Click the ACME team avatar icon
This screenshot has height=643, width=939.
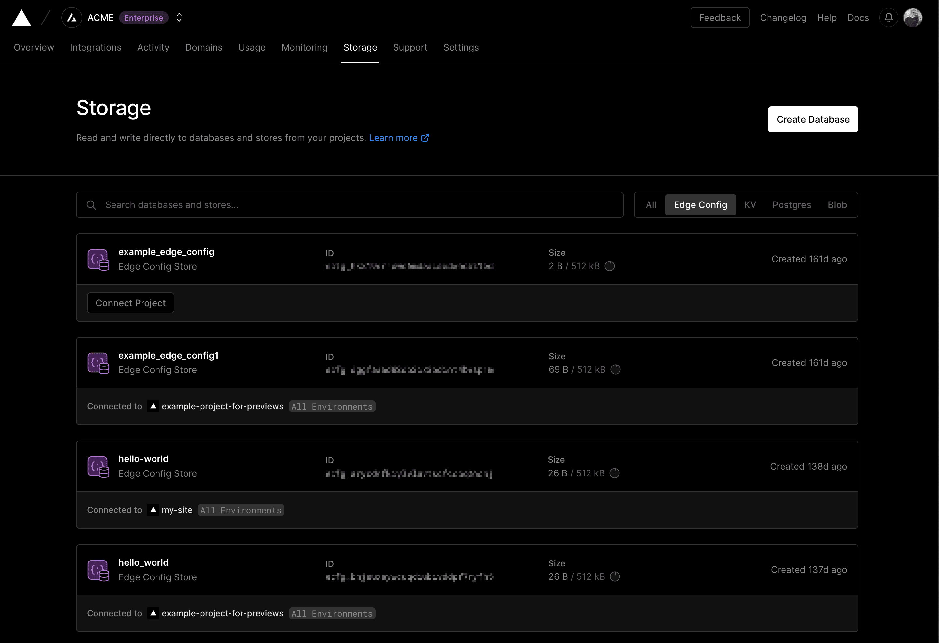click(71, 18)
